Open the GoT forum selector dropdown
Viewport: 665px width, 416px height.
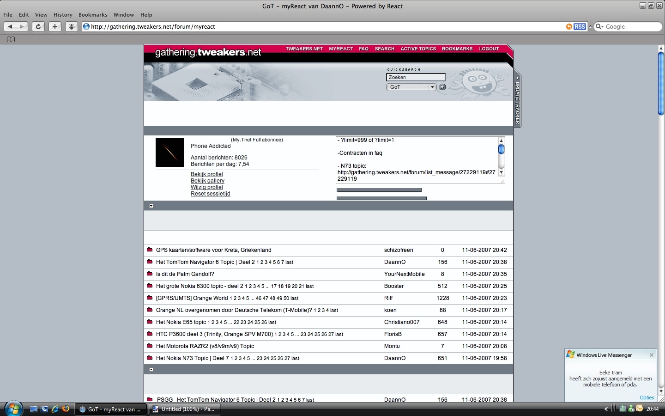tap(411, 87)
